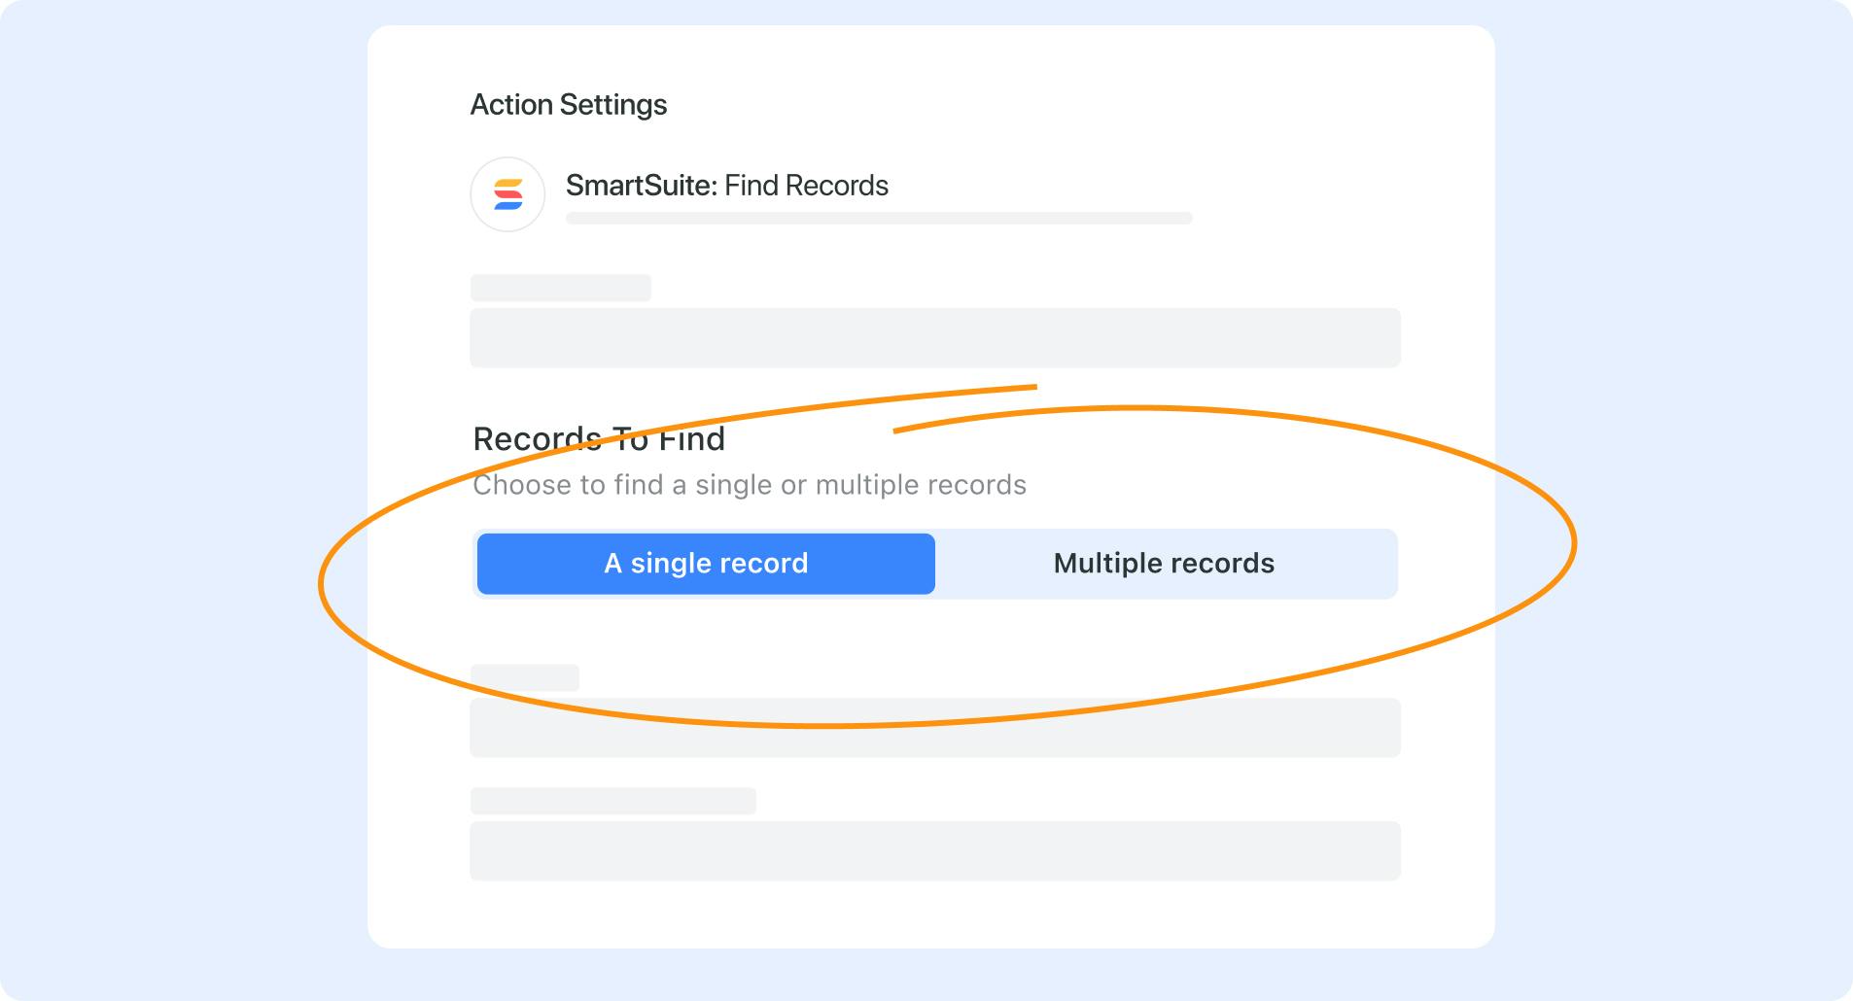Click the orange hand-drawn highlight stroke
The width and height of the screenshot is (1853, 1001).
click(1572, 544)
